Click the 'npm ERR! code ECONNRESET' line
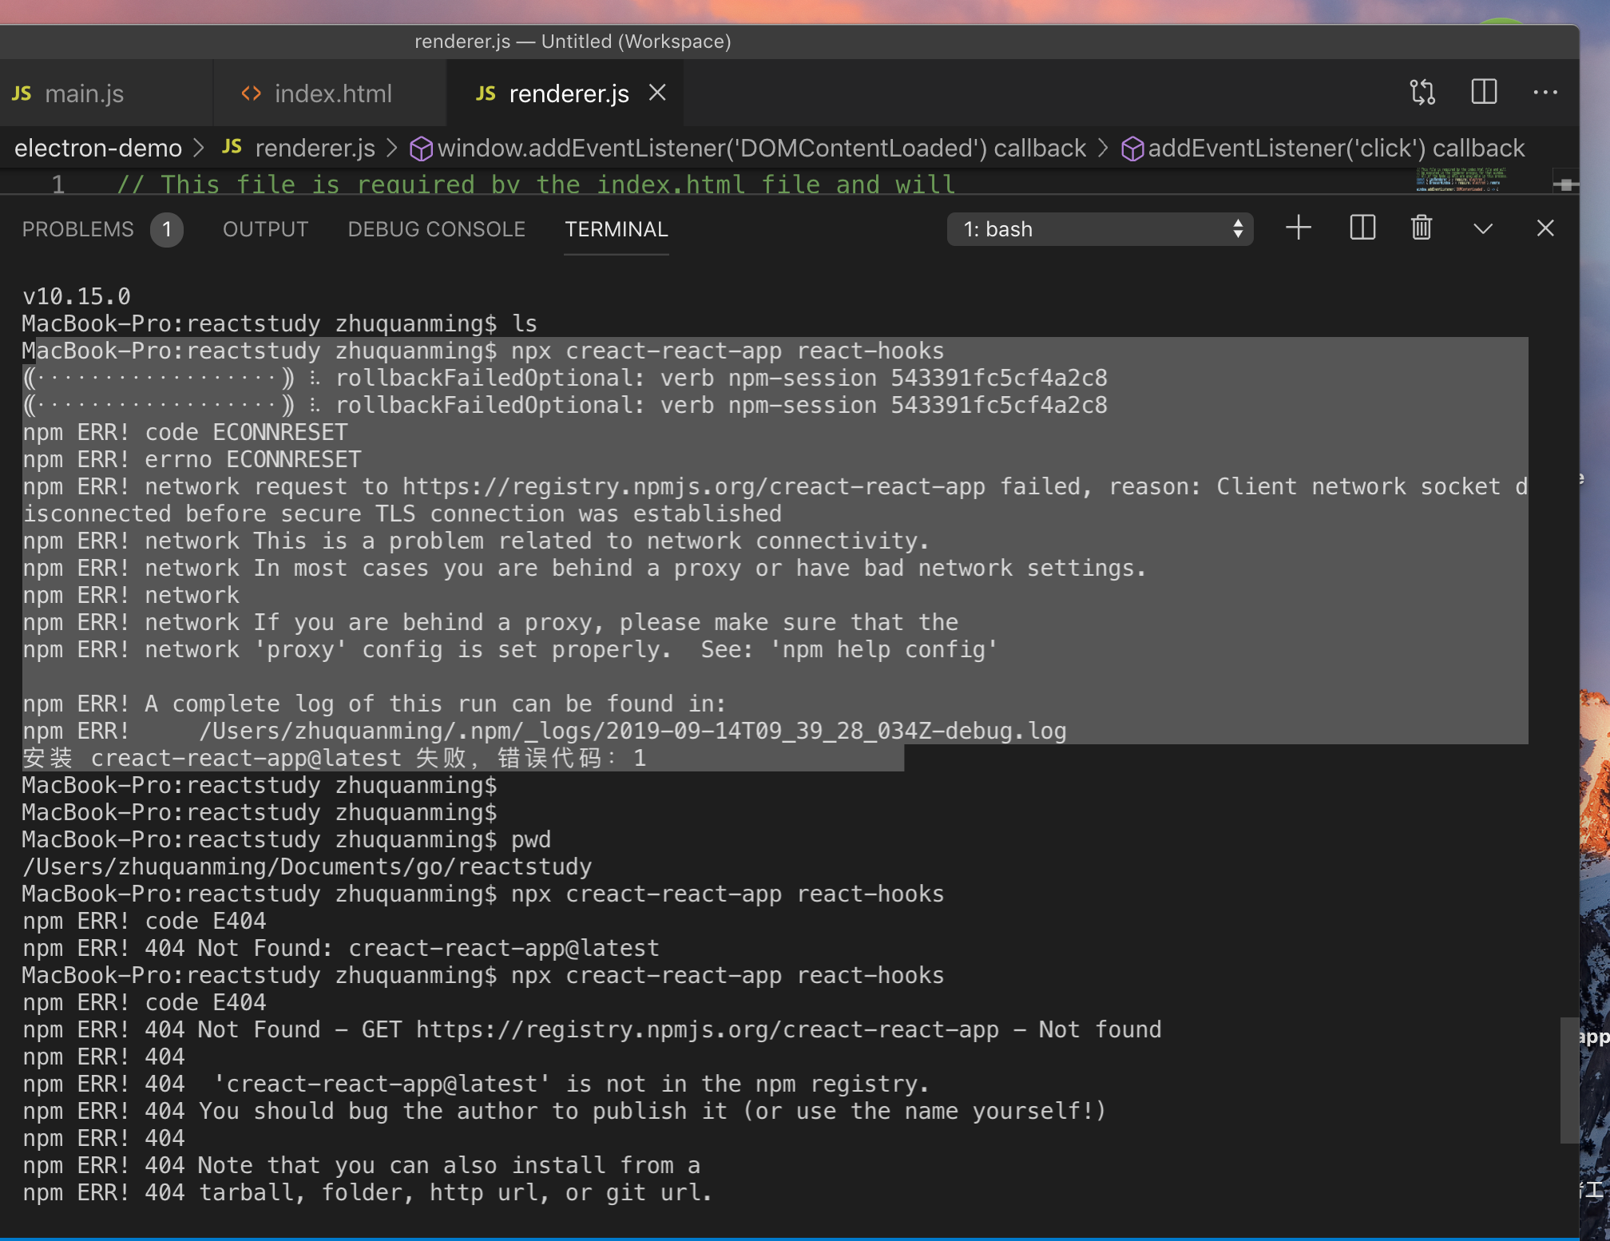 click(x=185, y=432)
